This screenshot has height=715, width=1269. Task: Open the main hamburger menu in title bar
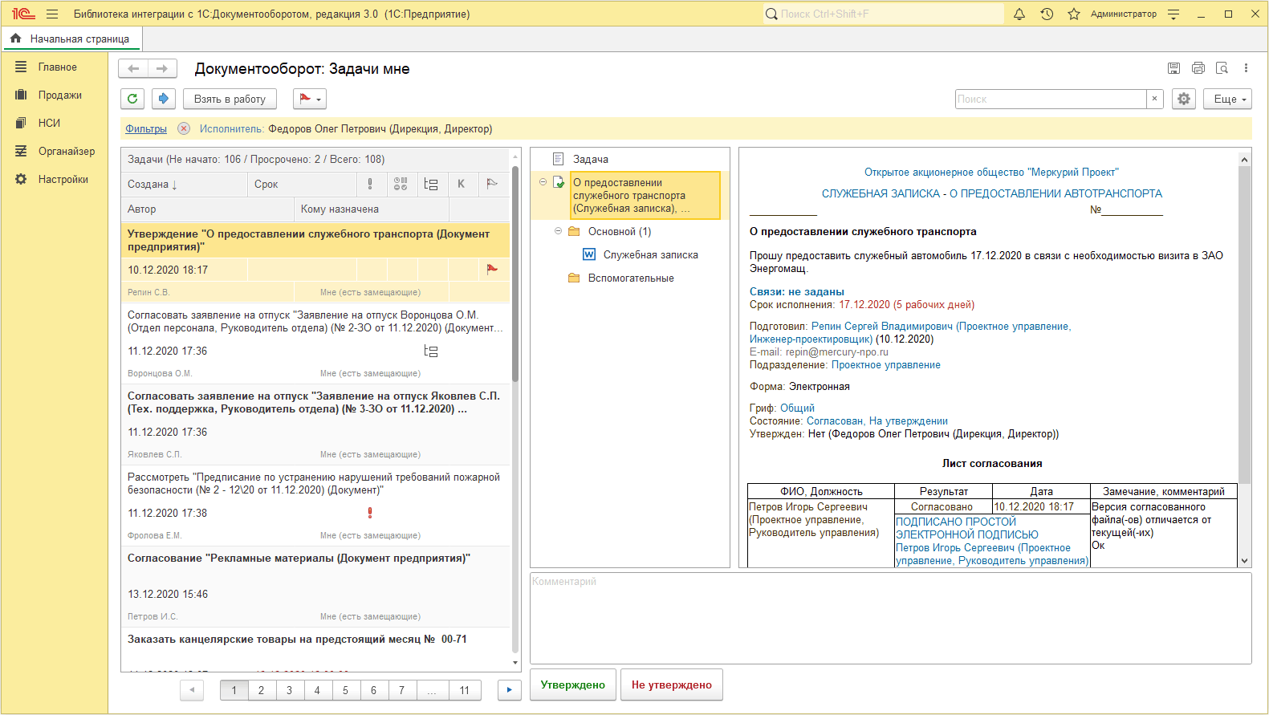(52, 14)
